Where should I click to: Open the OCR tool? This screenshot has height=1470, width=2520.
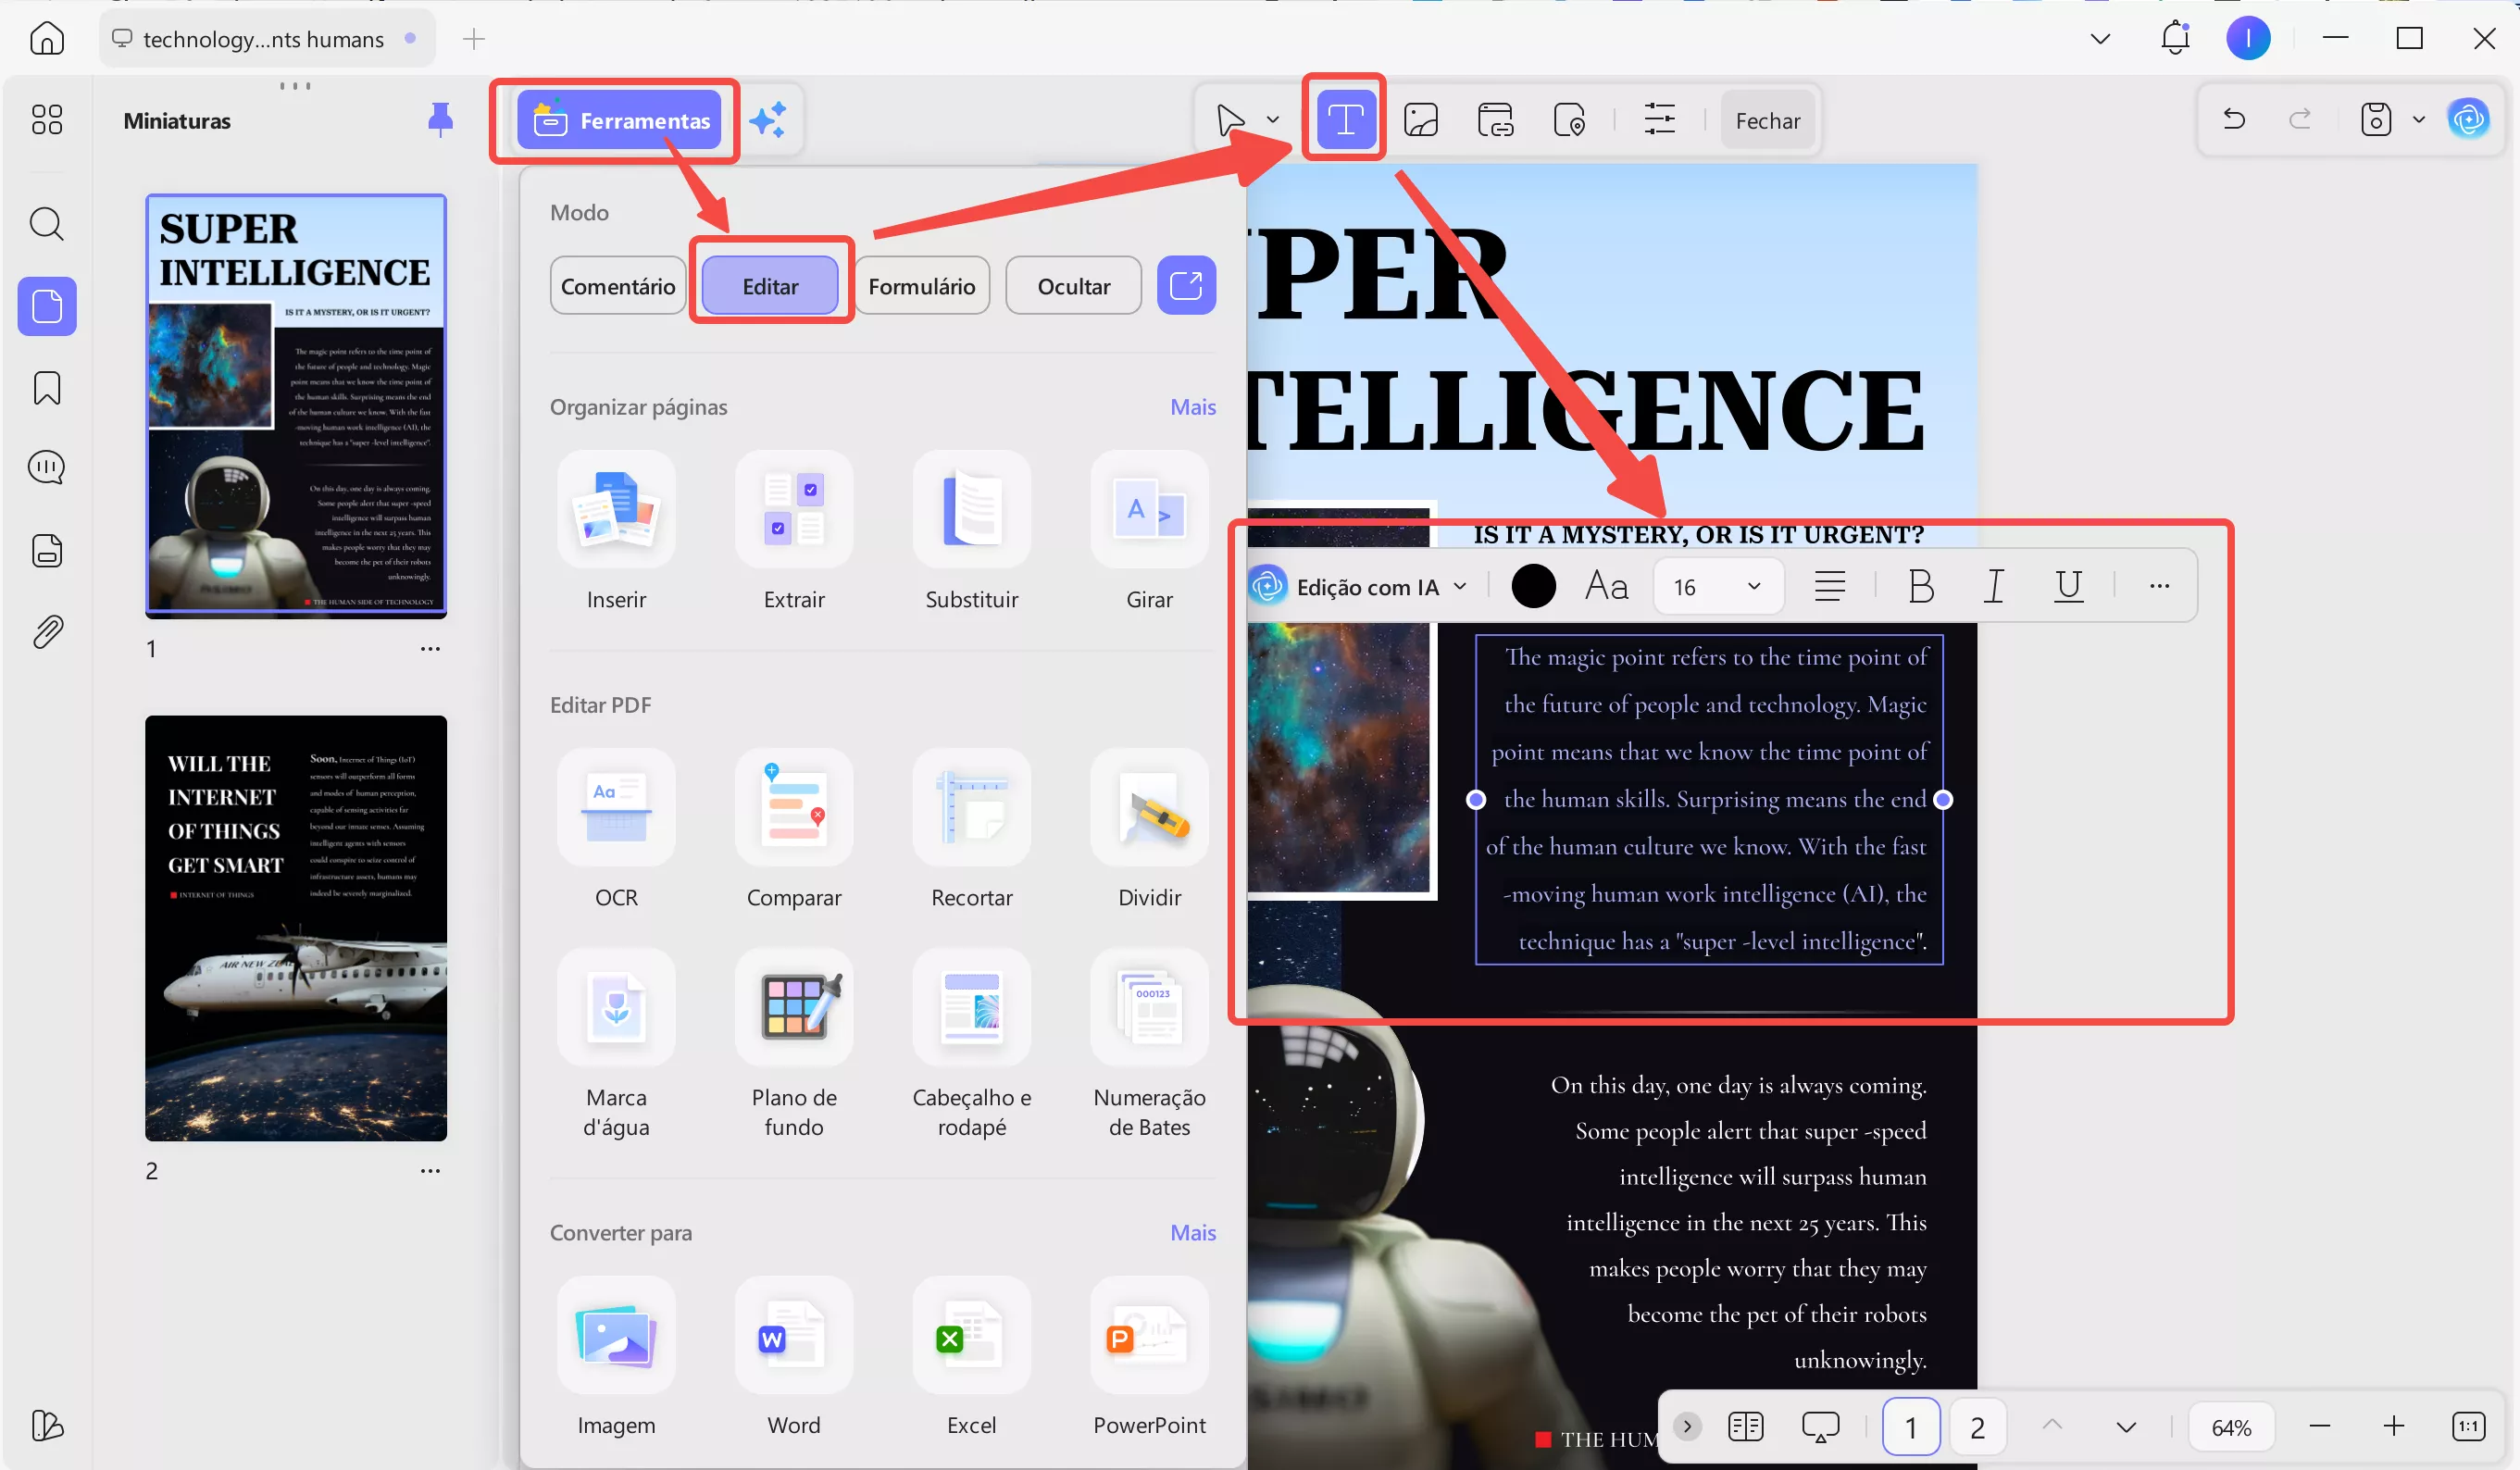616,808
